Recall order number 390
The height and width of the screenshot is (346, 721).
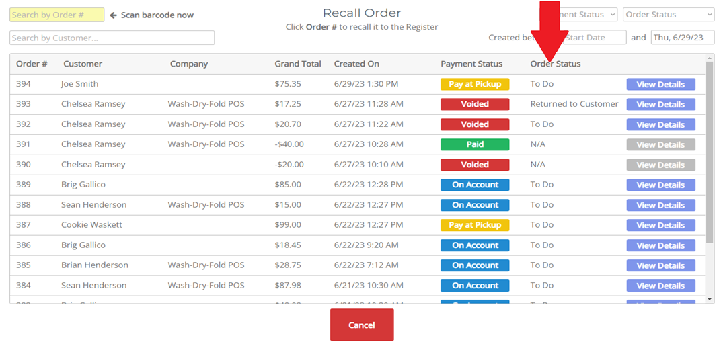[x=24, y=165]
